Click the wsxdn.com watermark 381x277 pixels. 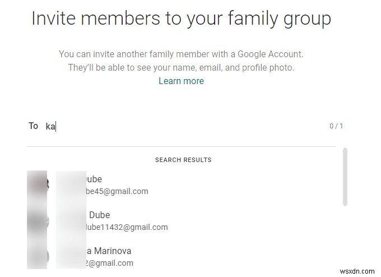tap(357, 271)
